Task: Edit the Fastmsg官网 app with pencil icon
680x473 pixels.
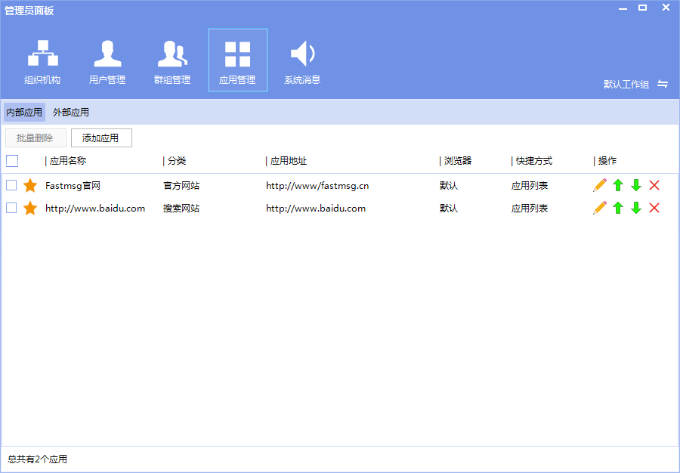Action: [600, 186]
